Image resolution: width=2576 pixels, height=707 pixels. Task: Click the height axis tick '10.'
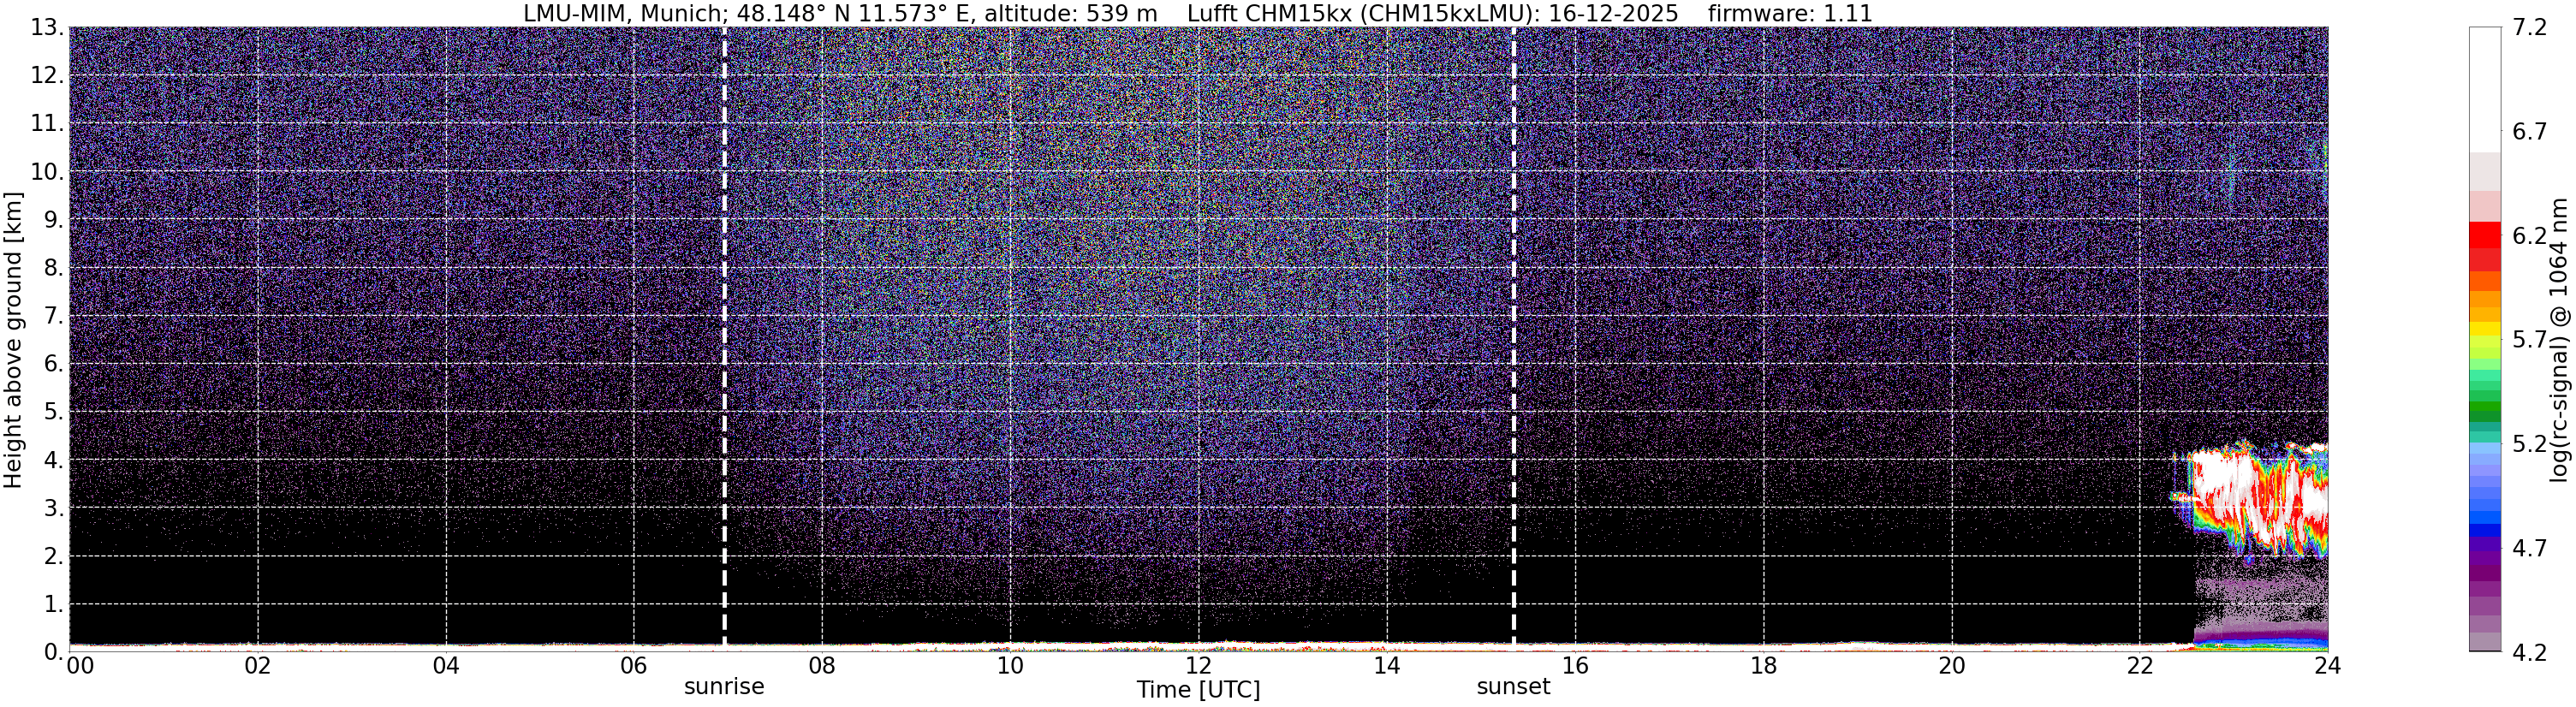coord(46,171)
